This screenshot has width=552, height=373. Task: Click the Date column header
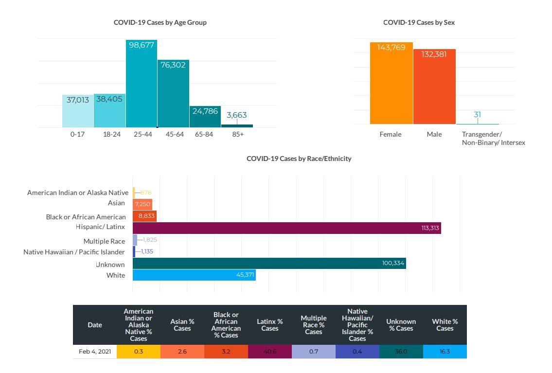tap(95, 325)
